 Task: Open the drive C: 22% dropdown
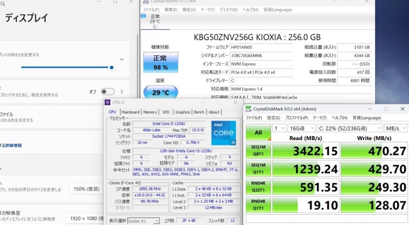point(350,128)
